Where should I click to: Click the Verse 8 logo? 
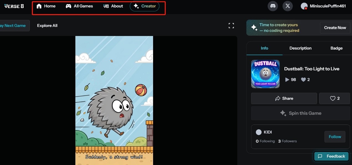pyautogui.click(x=14, y=6)
